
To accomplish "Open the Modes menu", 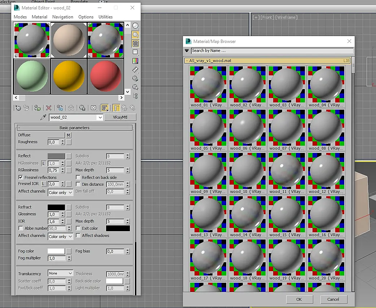I will click(x=20, y=17).
